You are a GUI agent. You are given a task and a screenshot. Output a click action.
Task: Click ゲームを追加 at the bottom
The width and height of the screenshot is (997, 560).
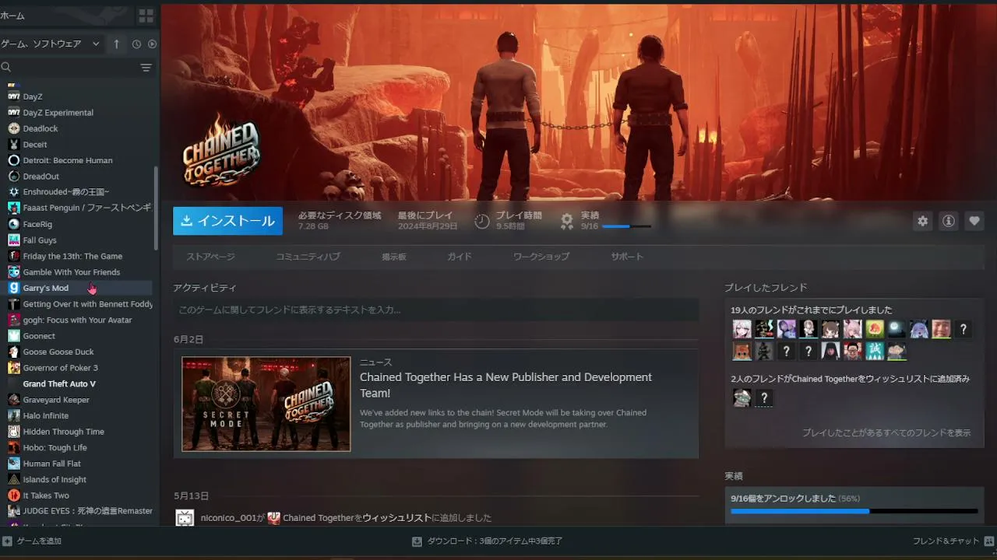39,541
